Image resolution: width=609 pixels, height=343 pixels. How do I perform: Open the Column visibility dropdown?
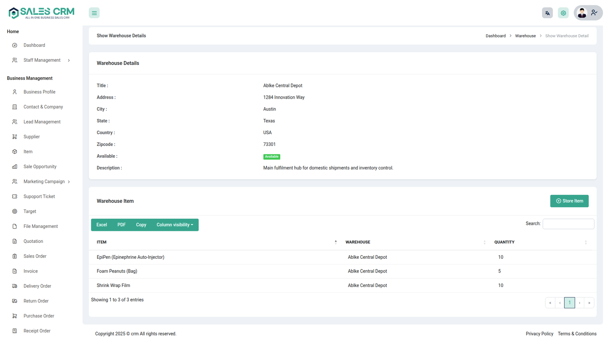point(175,225)
